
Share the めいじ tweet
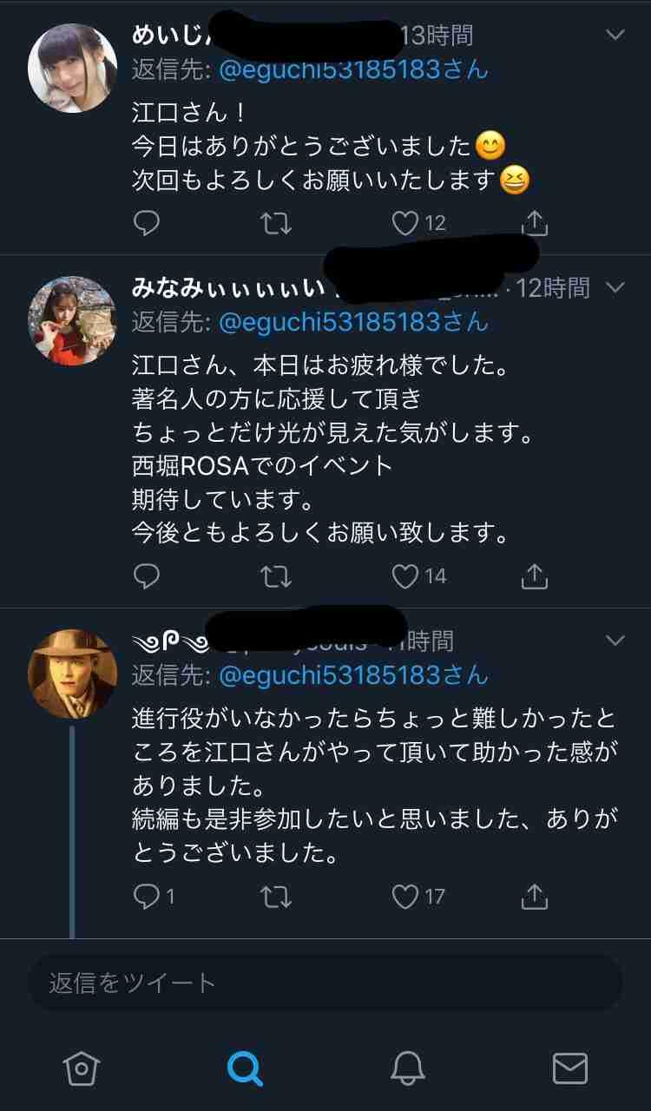(x=536, y=223)
